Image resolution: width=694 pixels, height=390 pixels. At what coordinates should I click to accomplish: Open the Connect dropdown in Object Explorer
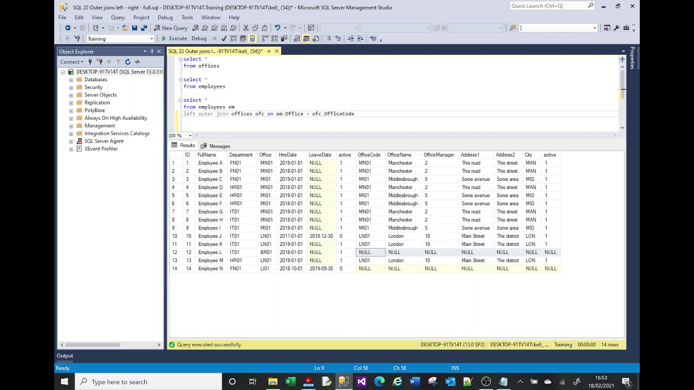72,62
